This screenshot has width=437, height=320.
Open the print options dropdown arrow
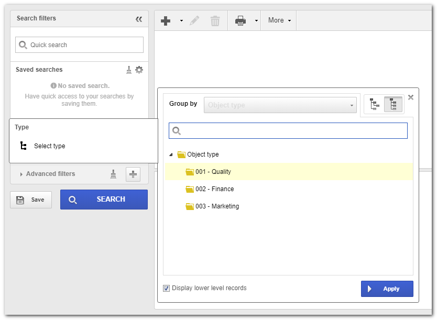tap(256, 20)
